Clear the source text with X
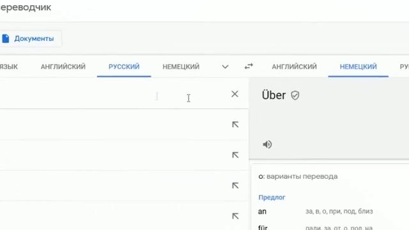This screenshot has height=230, width=409. pos(235,94)
